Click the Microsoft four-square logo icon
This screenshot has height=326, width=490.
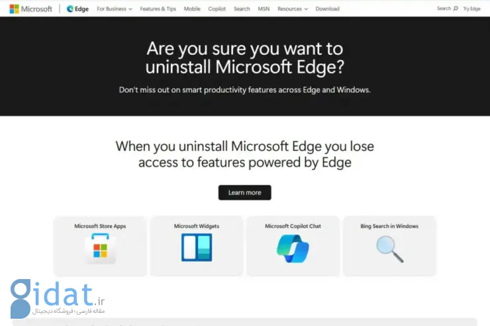(14, 9)
